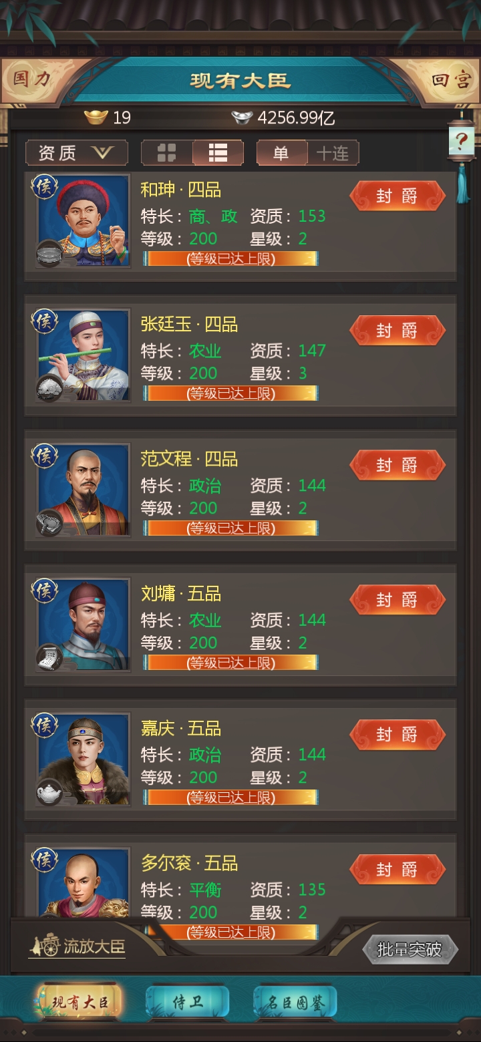The image size is (481, 1042).
Task: Click the silver ingot currency icon
Action: 242,118
